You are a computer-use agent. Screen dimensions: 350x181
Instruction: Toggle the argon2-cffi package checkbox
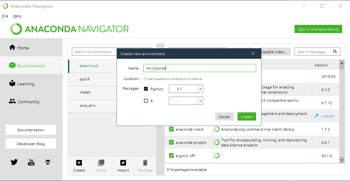(171, 156)
